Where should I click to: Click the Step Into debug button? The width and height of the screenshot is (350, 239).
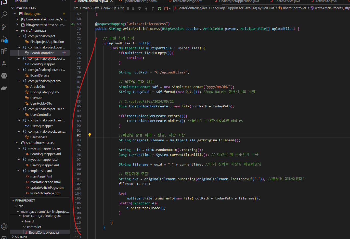[x=146, y=9]
